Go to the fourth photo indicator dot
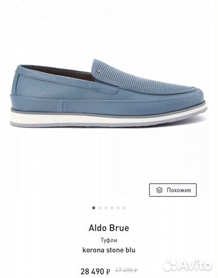The image size is (218, 278). pos(112,208)
